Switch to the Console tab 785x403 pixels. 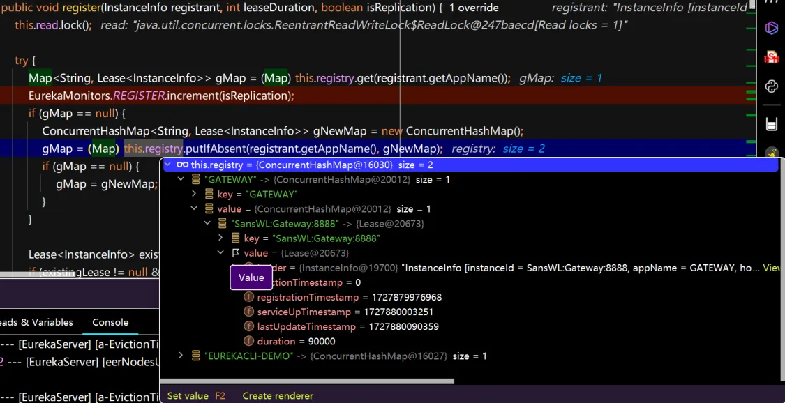[110, 322]
